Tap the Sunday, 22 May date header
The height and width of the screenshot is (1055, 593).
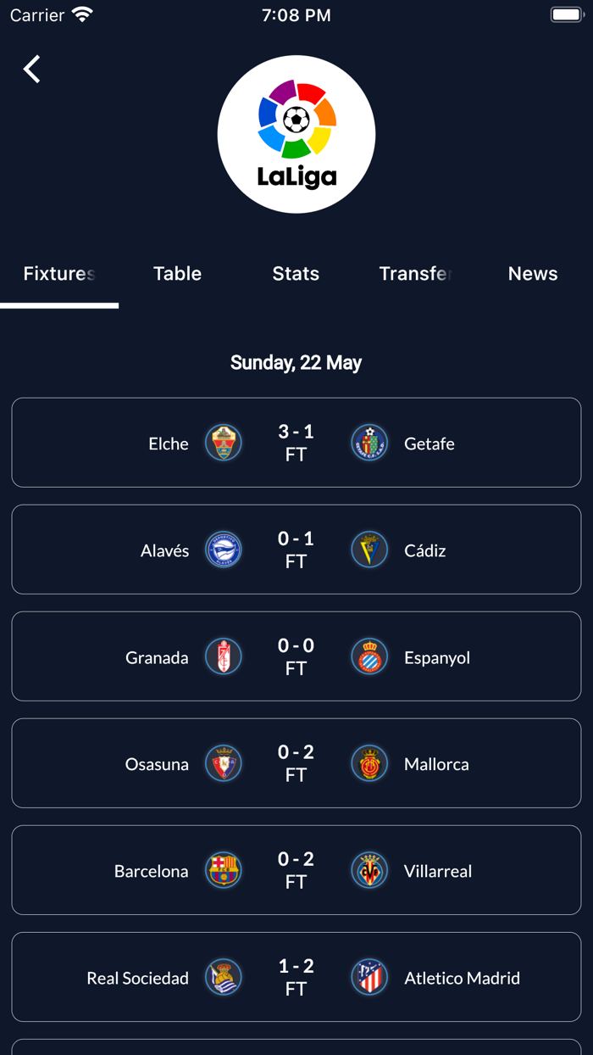click(296, 363)
